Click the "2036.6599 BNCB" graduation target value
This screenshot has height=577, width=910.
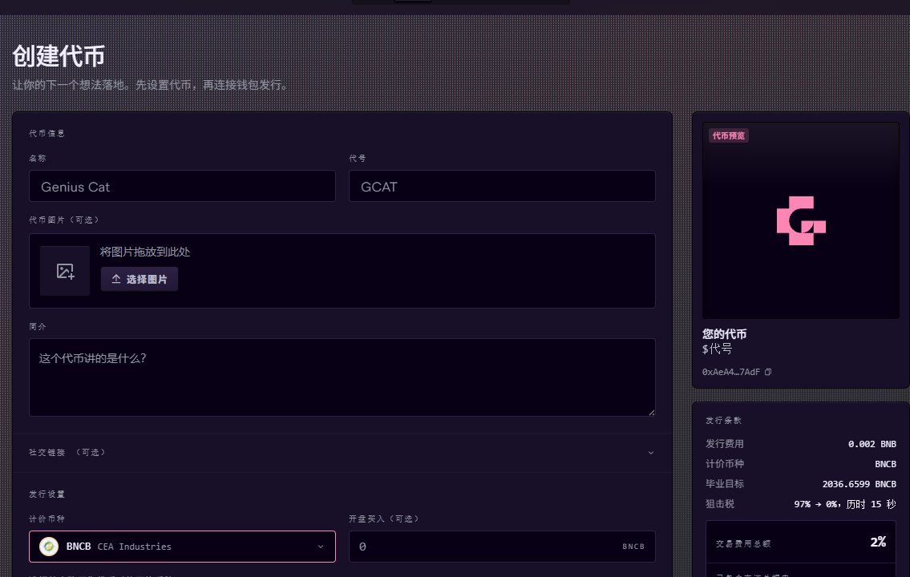859,483
